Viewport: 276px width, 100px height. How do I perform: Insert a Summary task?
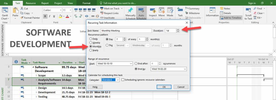192,9
